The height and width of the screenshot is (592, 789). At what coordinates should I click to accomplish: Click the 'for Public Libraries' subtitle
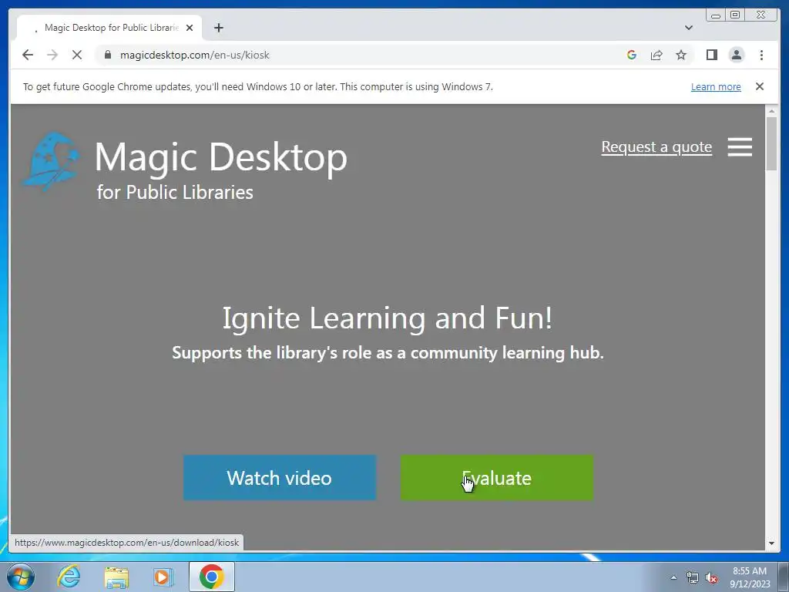175,192
